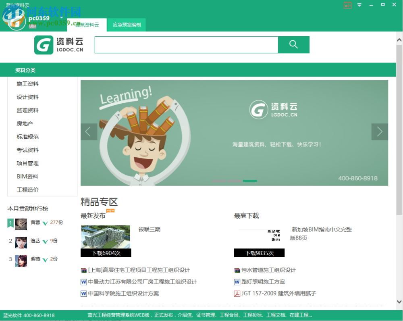Click the Word icon beside 路灯照明施工方案
The image size is (403, 321).
[237, 282]
